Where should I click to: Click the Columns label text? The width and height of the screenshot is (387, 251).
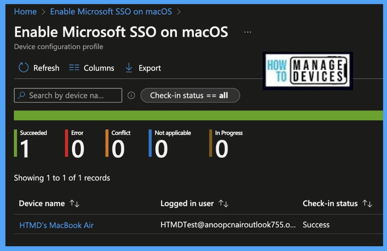coord(99,68)
